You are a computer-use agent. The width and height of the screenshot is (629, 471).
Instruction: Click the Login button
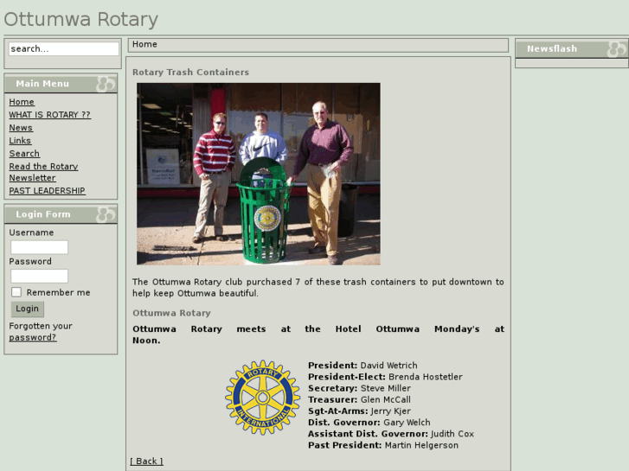28,309
